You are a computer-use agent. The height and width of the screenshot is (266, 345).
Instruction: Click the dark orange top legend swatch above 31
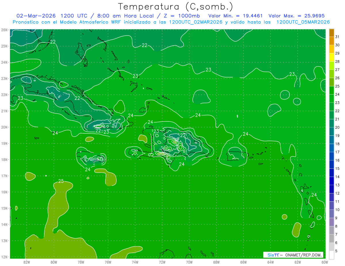331,33
